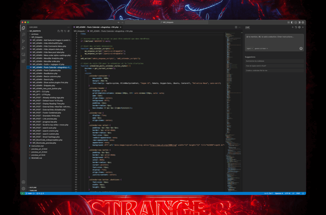Open the Manage gear in activity bar
This screenshot has width=326, height=215.
pyautogui.click(x=23, y=188)
